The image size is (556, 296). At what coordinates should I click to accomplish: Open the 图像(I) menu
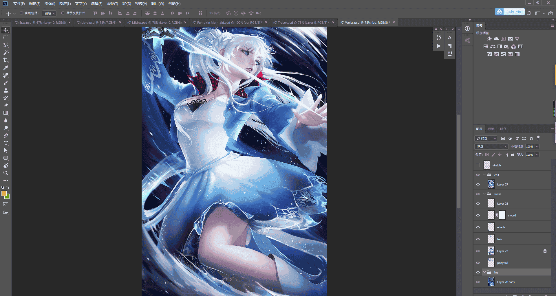tap(50, 3)
